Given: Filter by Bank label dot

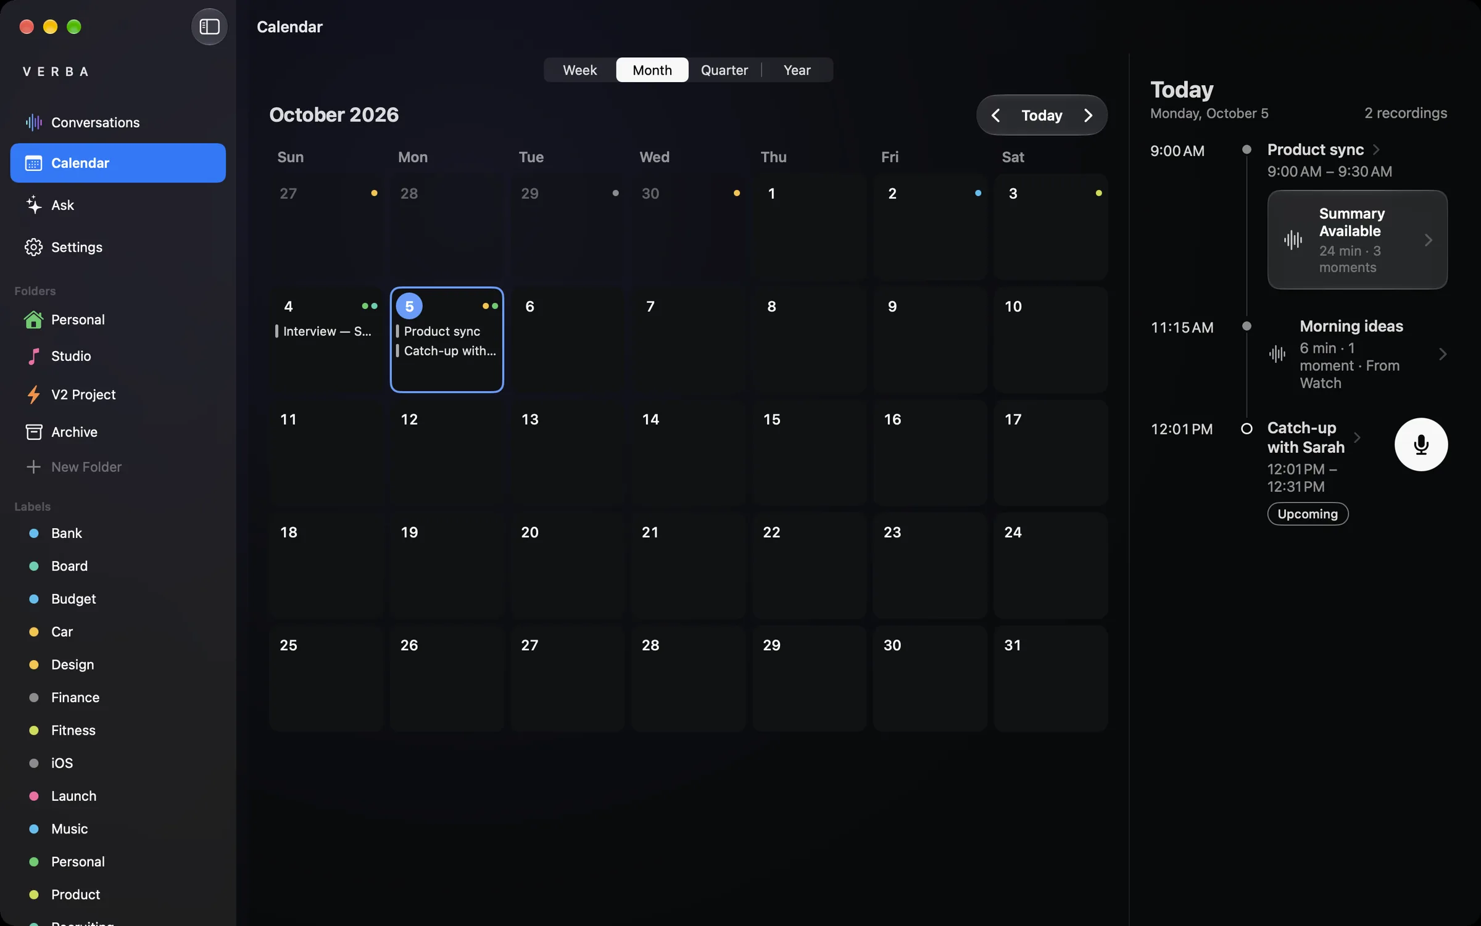Looking at the screenshot, I should 34,533.
